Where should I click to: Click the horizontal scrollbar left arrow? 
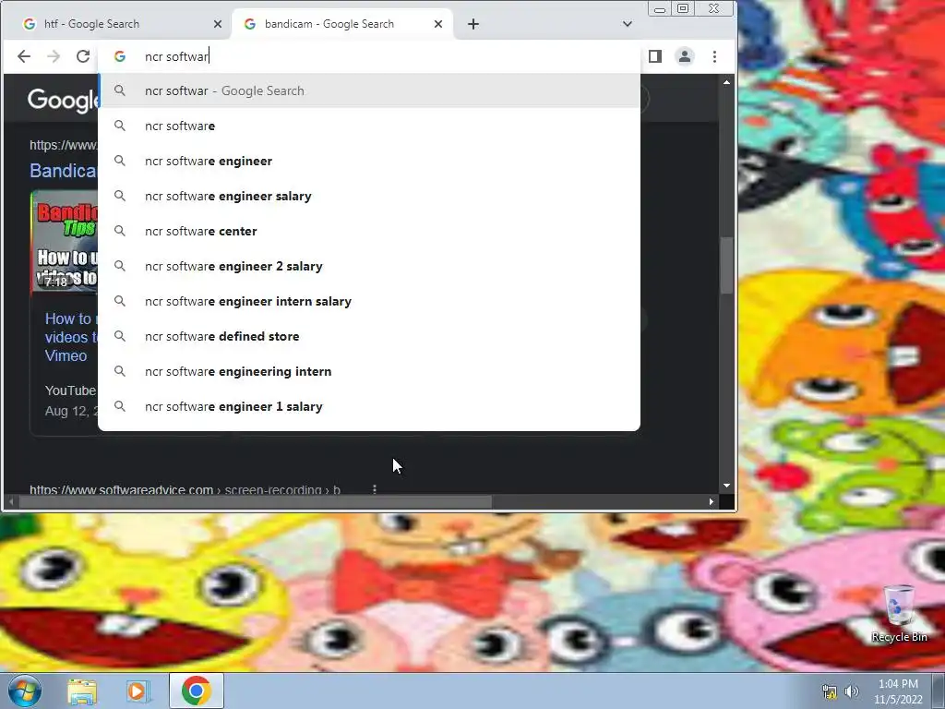pos(11,501)
